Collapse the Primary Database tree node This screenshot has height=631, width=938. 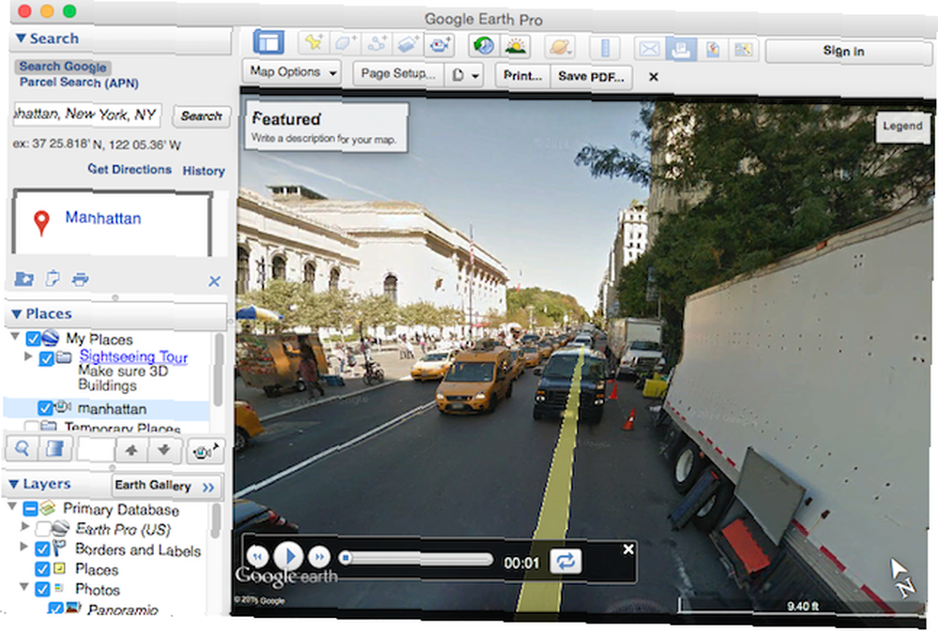click(x=12, y=506)
